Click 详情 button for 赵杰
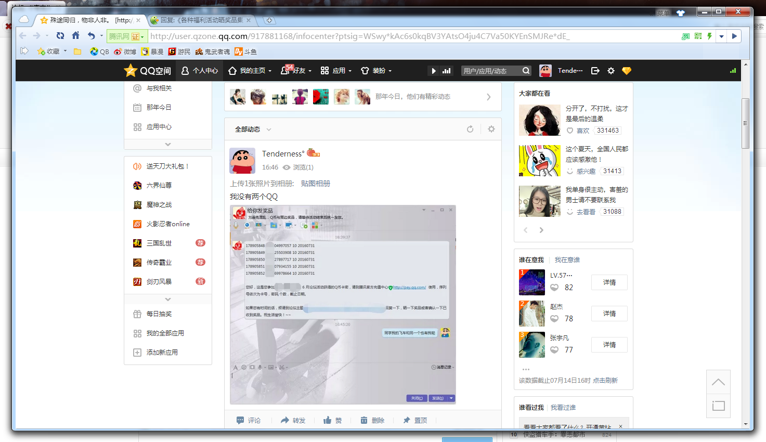Image resolution: width=766 pixels, height=442 pixels. [609, 314]
